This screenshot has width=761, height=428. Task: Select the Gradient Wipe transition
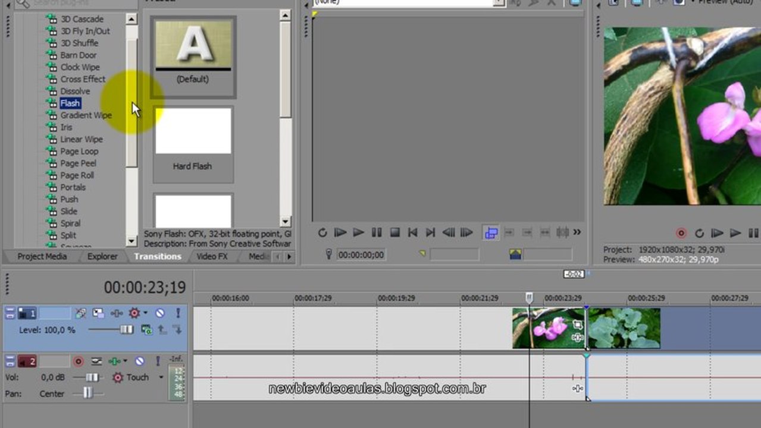86,115
